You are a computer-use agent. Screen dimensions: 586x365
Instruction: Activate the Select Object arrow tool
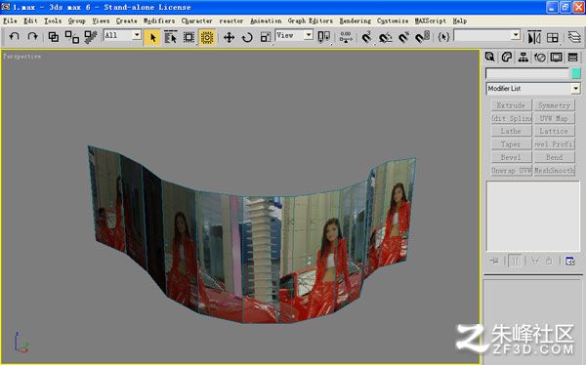click(x=152, y=37)
